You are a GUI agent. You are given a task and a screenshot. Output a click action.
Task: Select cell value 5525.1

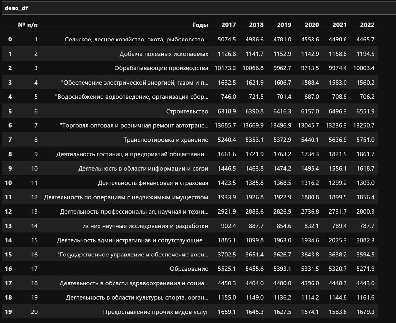[227, 269]
